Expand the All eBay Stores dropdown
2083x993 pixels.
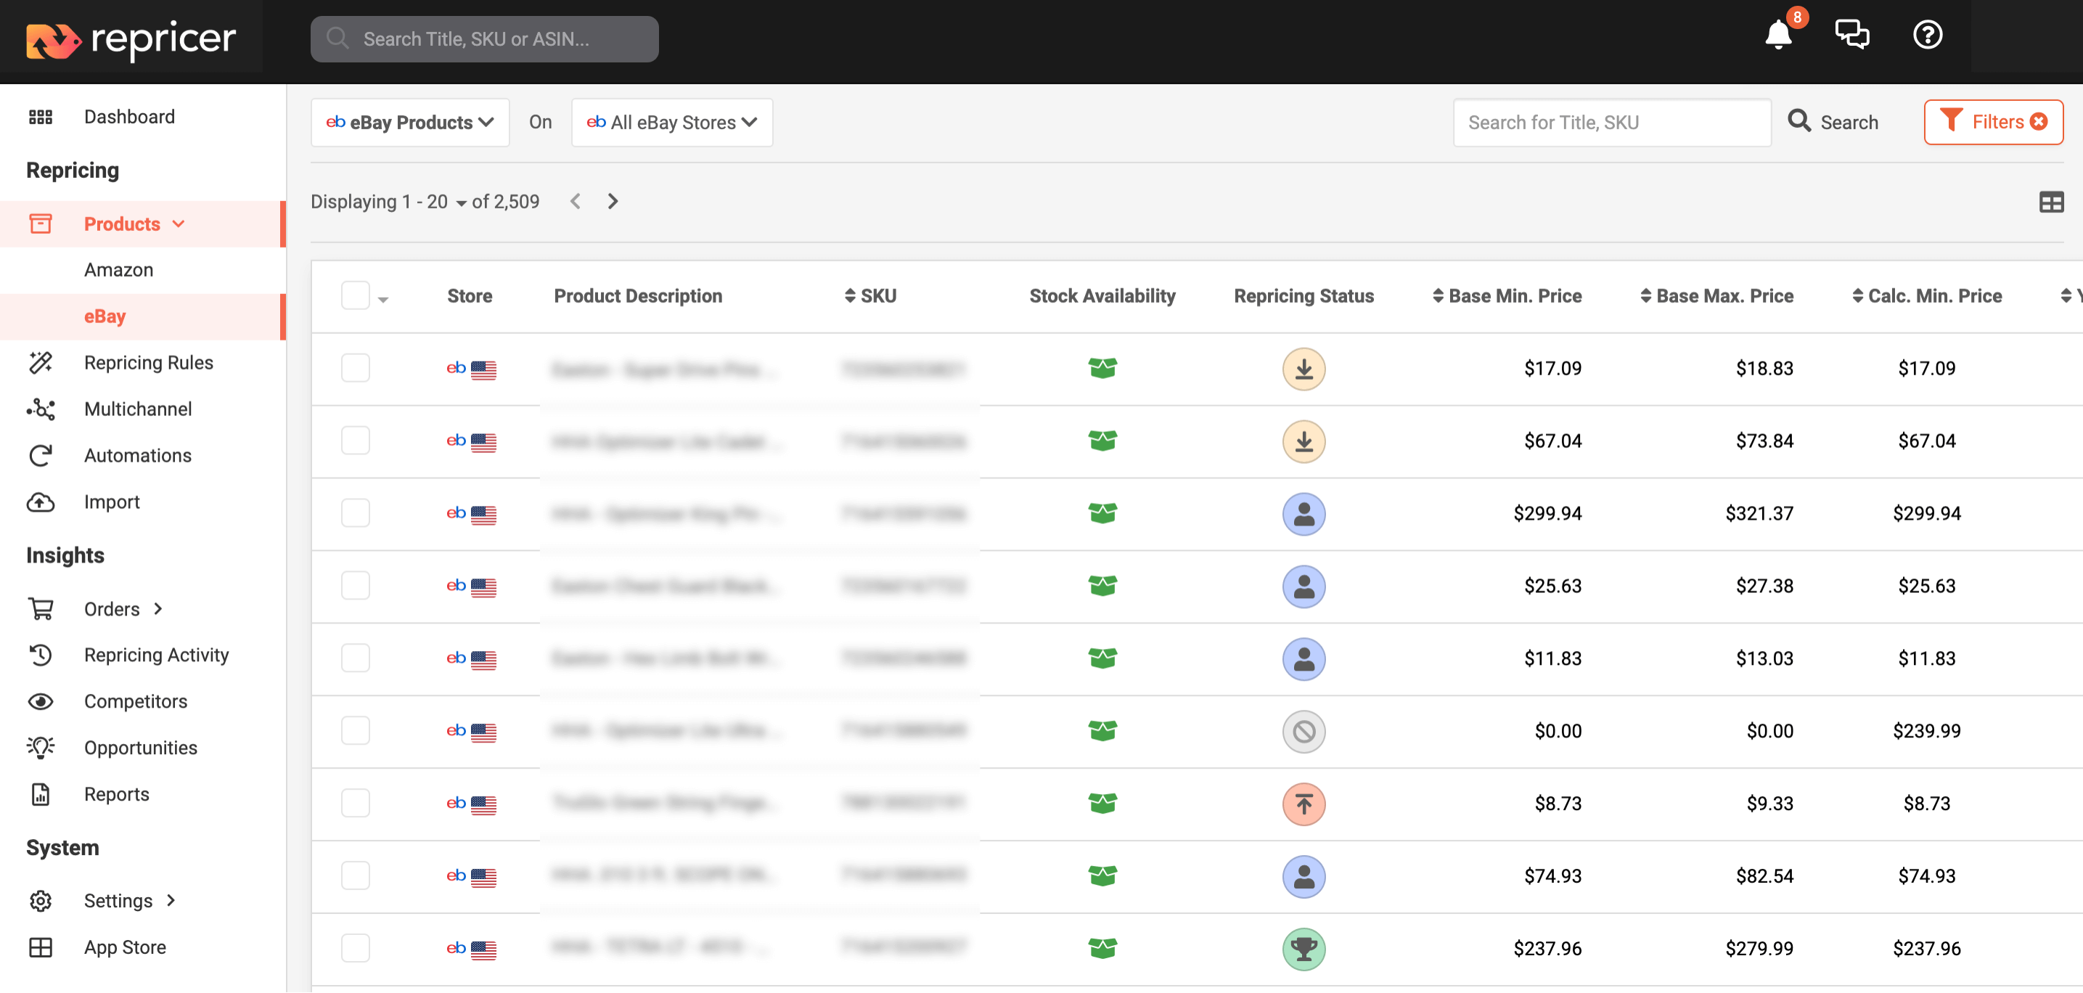[672, 122]
